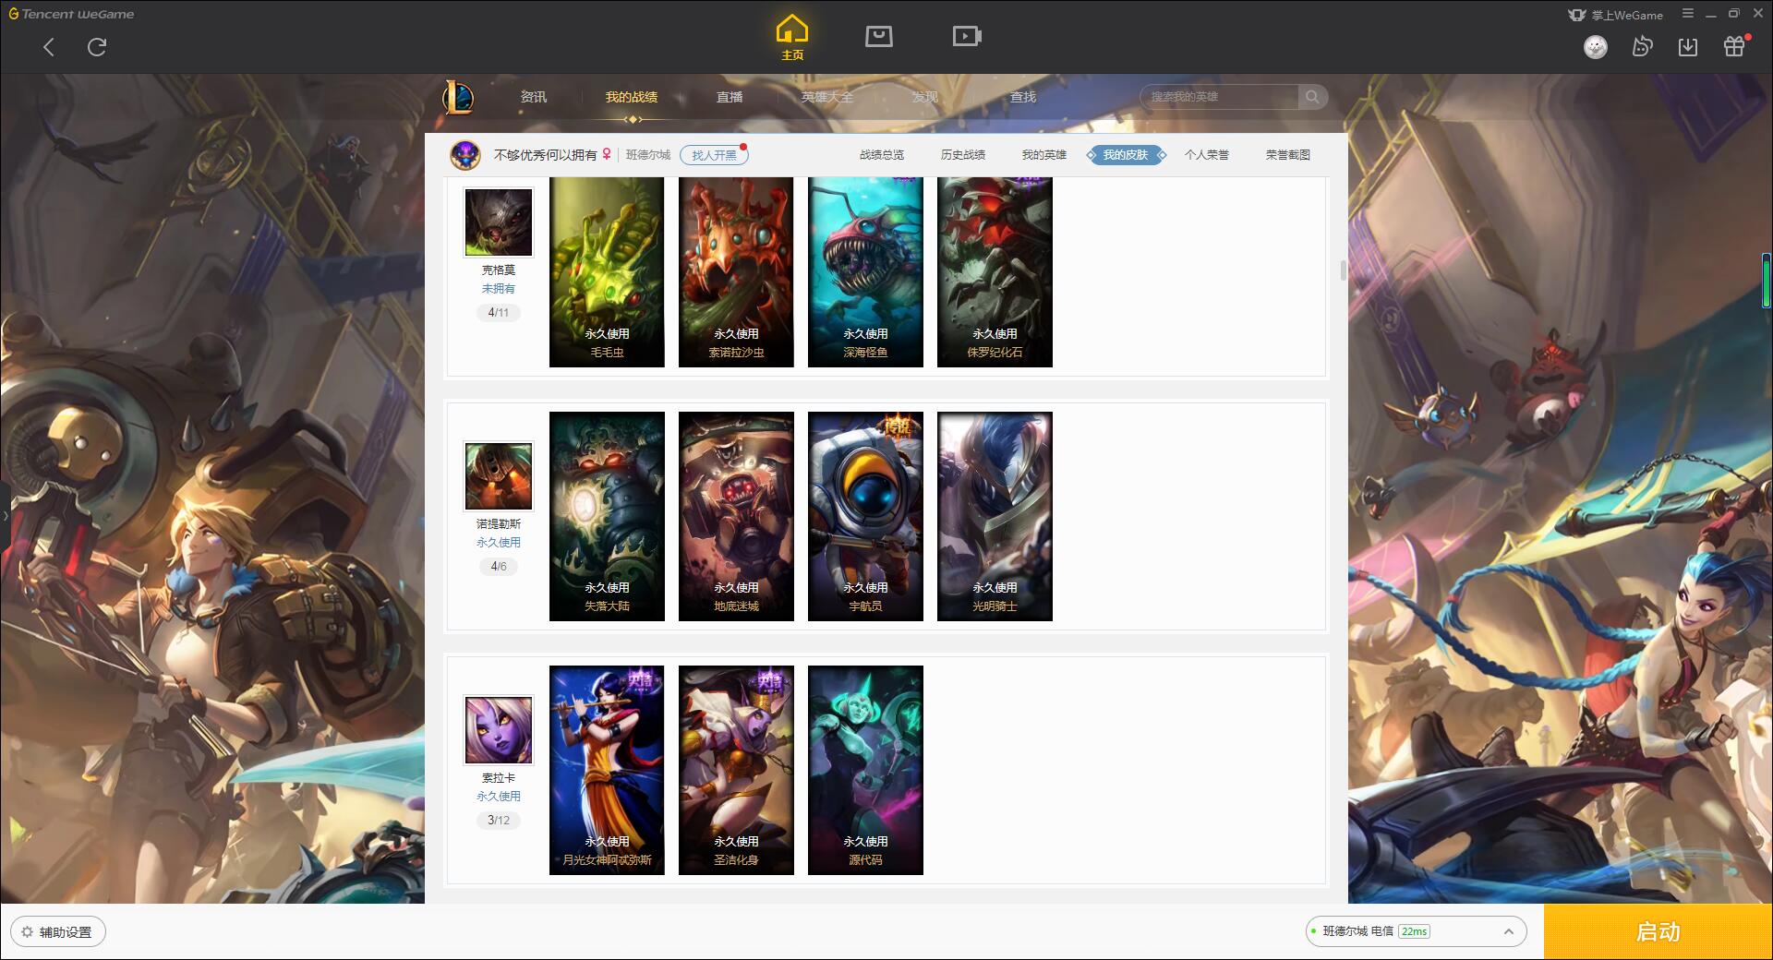Click 掌上WeGame mobile app link
The image size is (1773, 960).
[x=1615, y=15]
